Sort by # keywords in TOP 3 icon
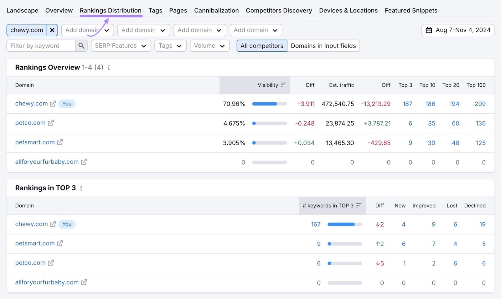The image size is (501, 299). tap(359, 205)
